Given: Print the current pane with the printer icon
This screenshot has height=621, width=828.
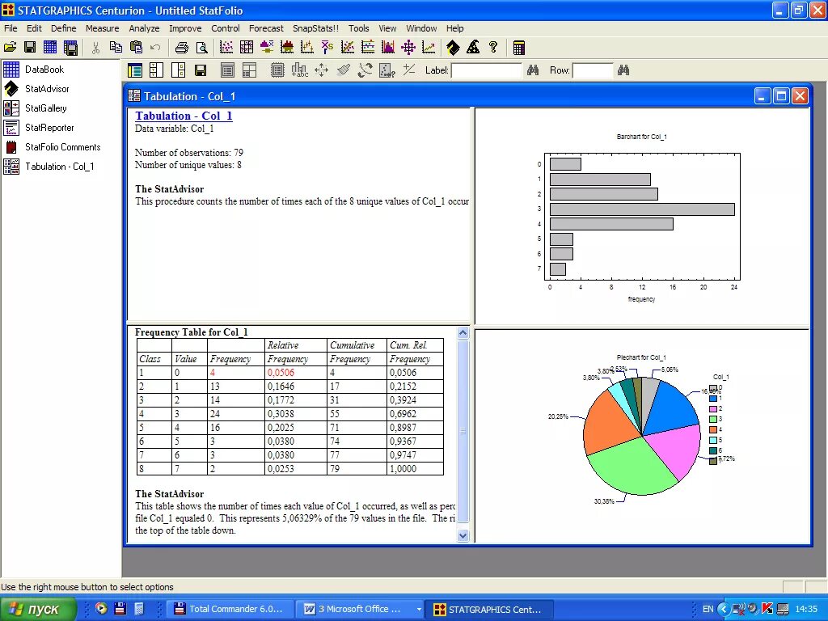Looking at the screenshot, I should tap(181, 48).
